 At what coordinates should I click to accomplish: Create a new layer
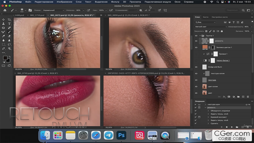click(x=243, y=96)
